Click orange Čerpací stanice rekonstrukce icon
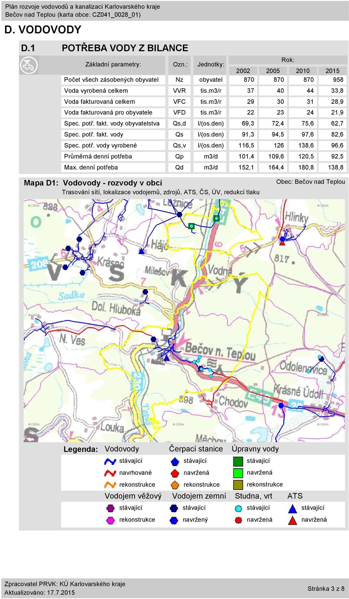Screen dimensions: 349x599 (x=175, y=485)
